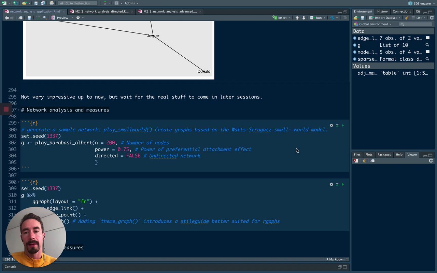The image size is (437, 273).
Task: Save all open documents
Action: tap(43, 3)
